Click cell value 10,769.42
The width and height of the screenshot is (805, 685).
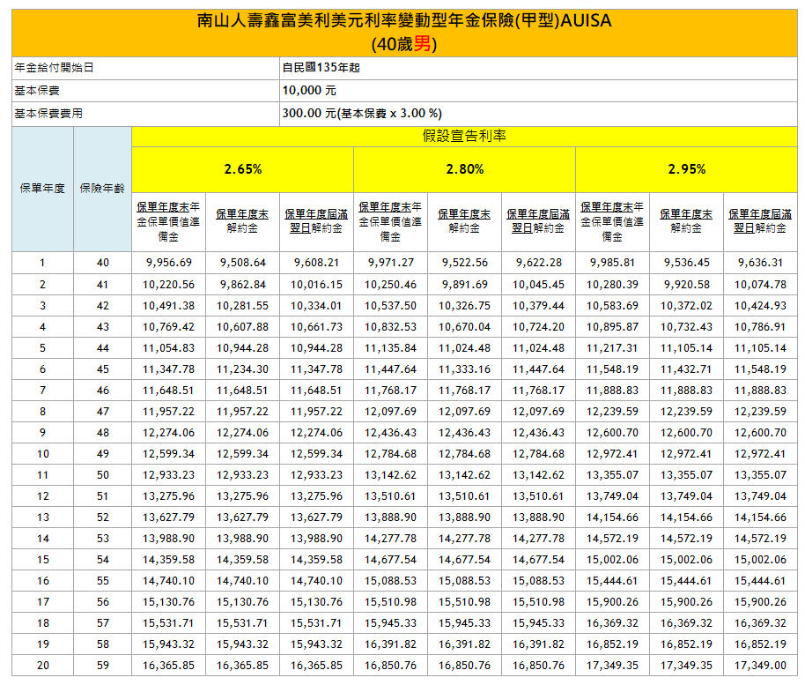tap(168, 327)
